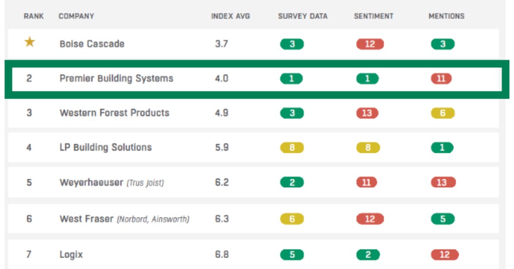
Task: Click rank number 4
Action: tap(29, 148)
